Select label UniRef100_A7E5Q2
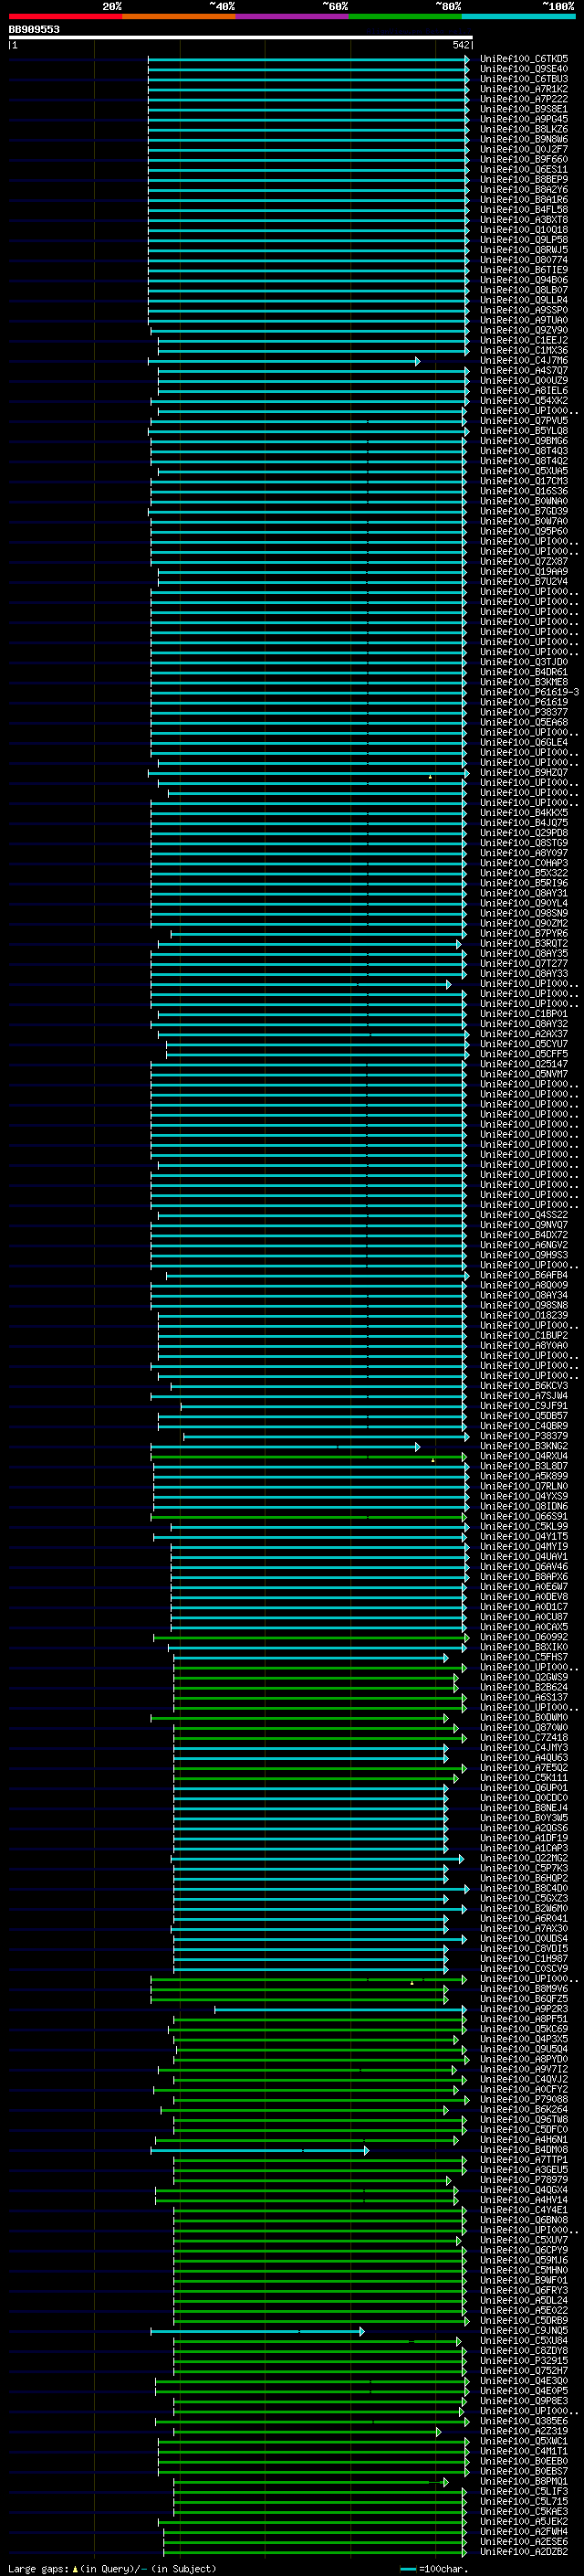Image resolution: width=584 pixels, height=2576 pixels. click(524, 1767)
